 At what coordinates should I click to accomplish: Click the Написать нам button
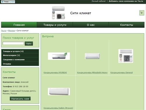click(x=20, y=99)
